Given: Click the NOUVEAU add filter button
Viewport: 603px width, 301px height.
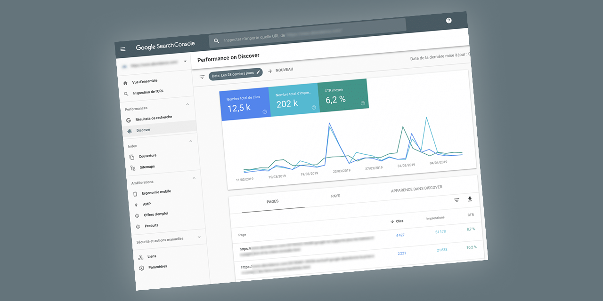Looking at the screenshot, I should pos(281,70).
